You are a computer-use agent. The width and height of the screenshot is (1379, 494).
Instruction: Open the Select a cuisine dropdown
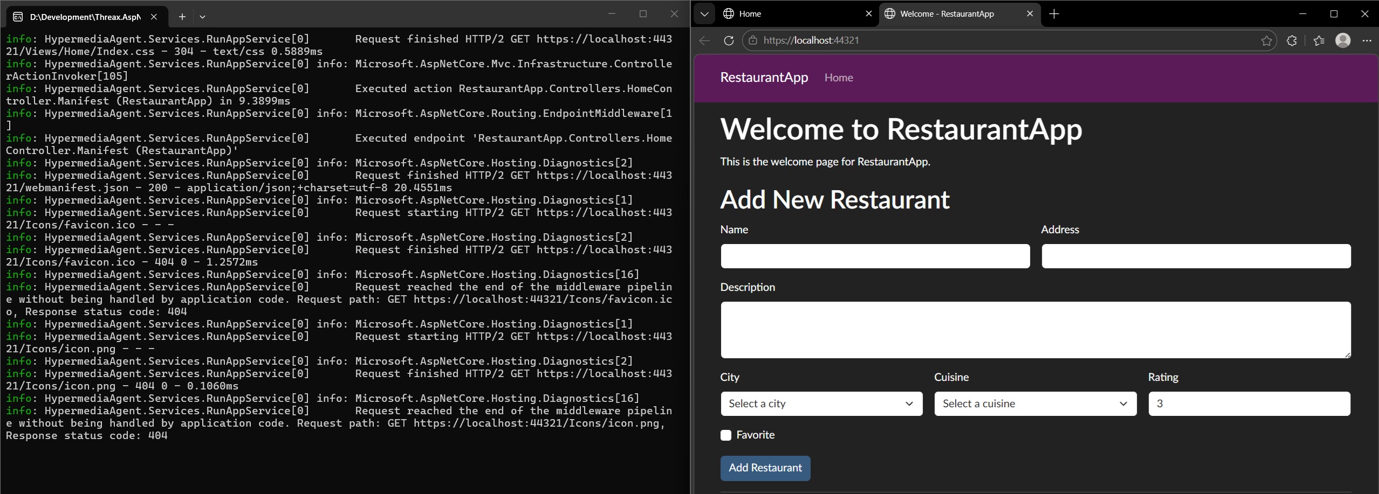1035,403
